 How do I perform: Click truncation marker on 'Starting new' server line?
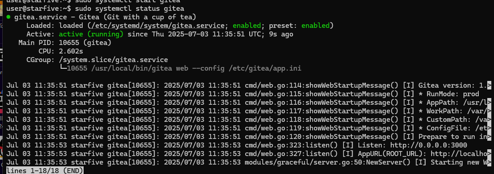click(489, 162)
